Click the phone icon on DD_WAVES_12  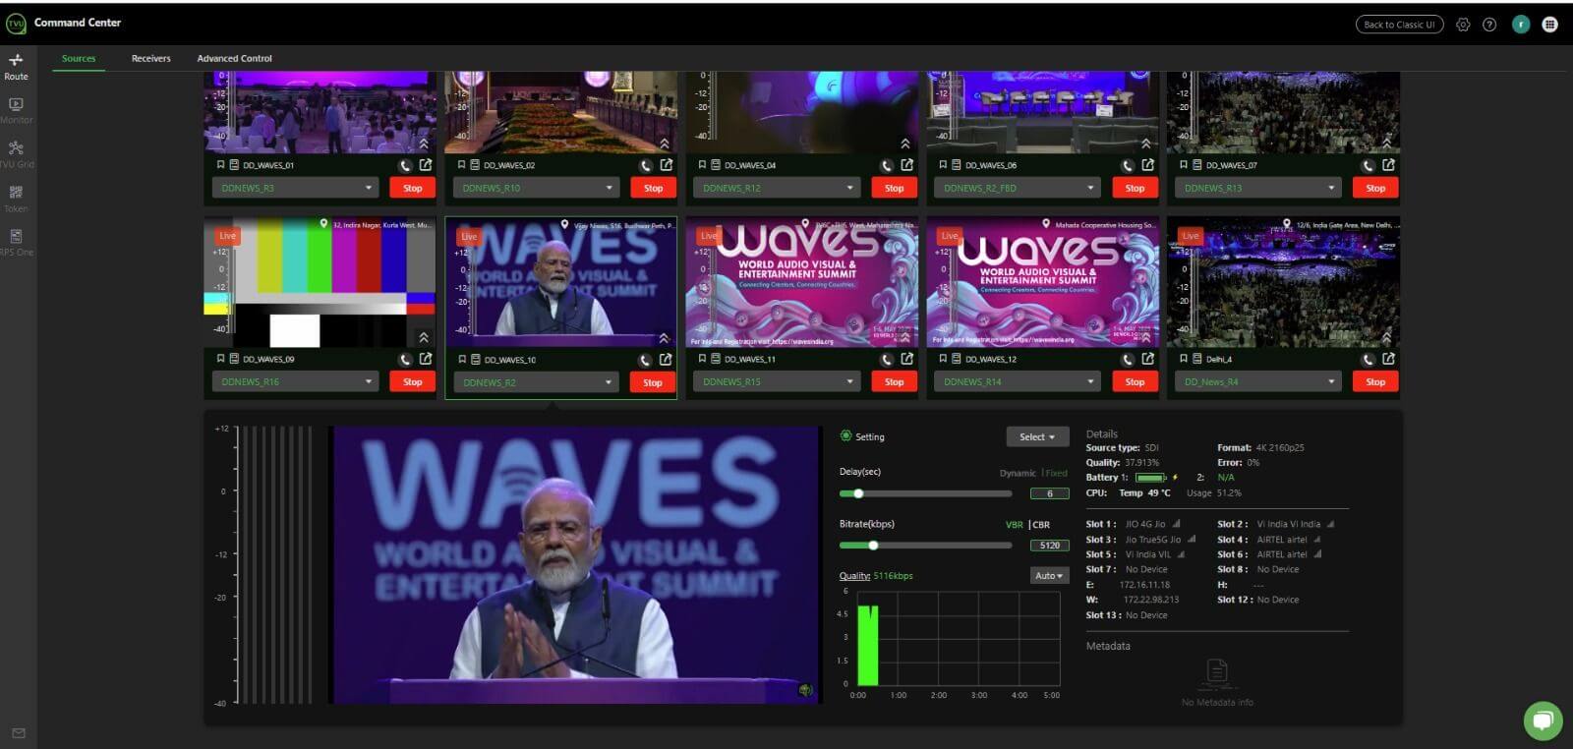(1128, 359)
